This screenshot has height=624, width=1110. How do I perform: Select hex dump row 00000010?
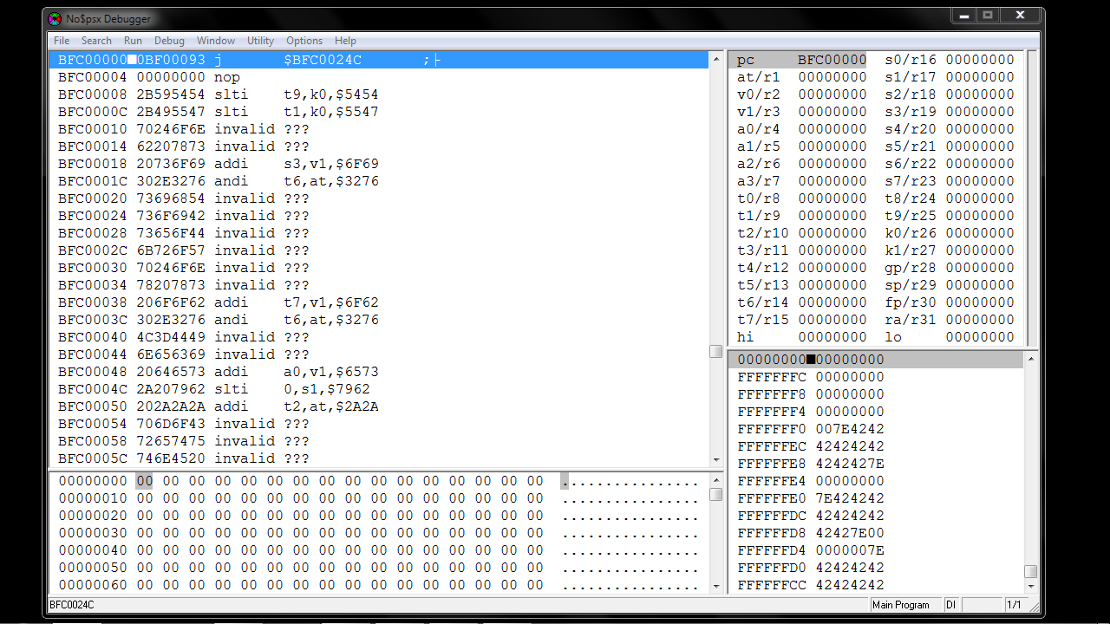(x=378, y=498)
